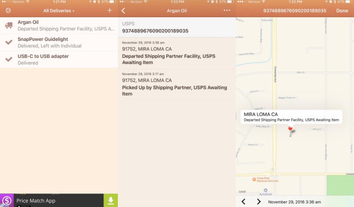This screenshot has height=207, width=354.
Task: Show next tracking event on map
Action: (259, 202)
